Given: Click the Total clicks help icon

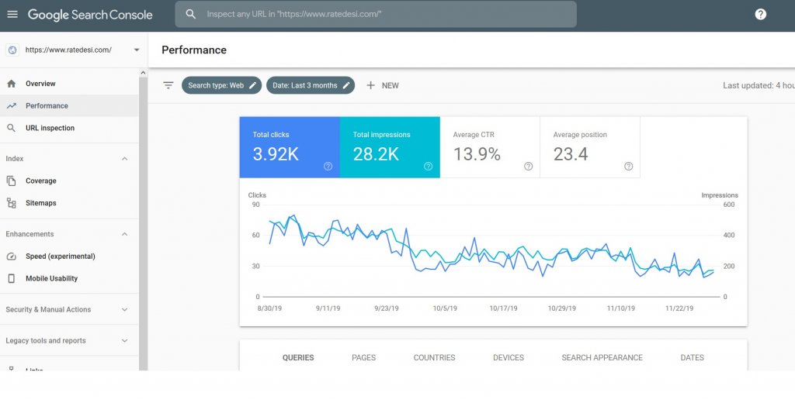Looking at the screenshot, I should (328, 166).
